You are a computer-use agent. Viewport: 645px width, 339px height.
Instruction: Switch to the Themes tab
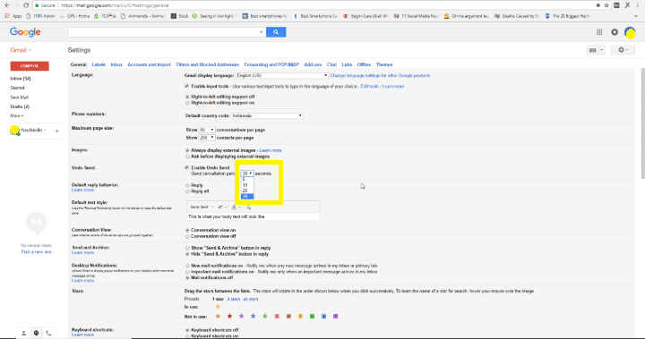coord(384,64)
